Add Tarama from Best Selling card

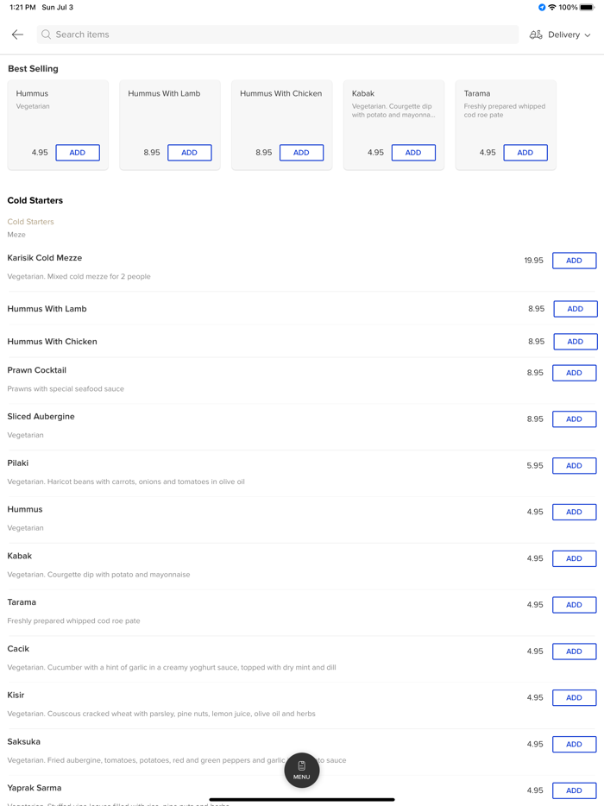pyautogui.click(x=525, y=153)
